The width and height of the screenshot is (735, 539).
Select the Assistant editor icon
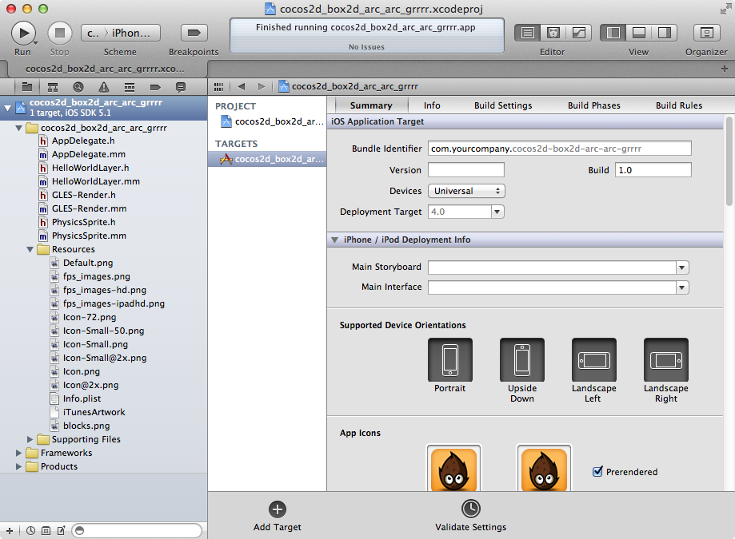(x=553, y=33)
